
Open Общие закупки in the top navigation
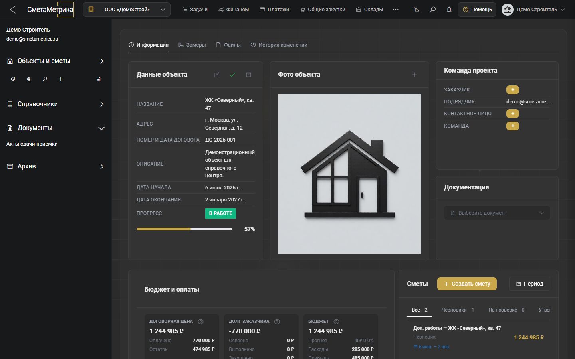(x=323, y=10)
